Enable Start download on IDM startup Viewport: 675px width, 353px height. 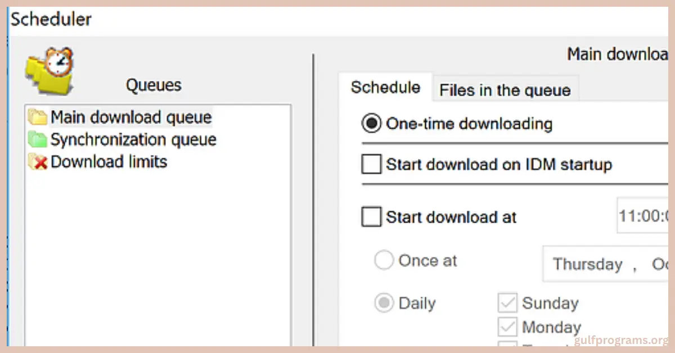click(x=371, y=165)
